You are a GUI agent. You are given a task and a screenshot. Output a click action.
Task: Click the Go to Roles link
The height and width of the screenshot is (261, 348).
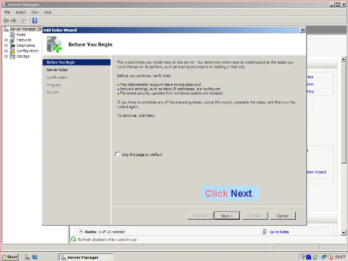279,232
